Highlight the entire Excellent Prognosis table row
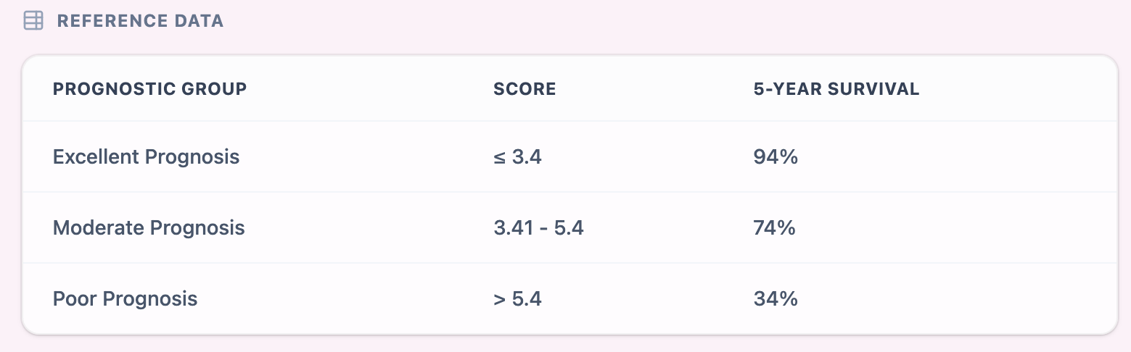The height and width of the screenshot is (352, 1131). click(x=943, y=156)
